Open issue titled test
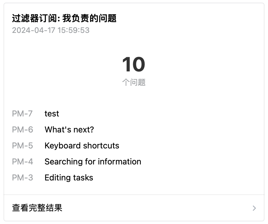The width and height of the screenshot is (268, 224). pyautogui.click(x=52, y=114)
